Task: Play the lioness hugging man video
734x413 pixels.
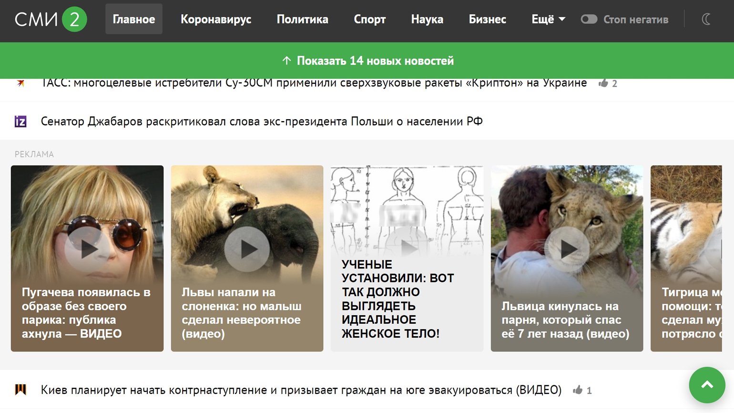Action: (567, 249)
